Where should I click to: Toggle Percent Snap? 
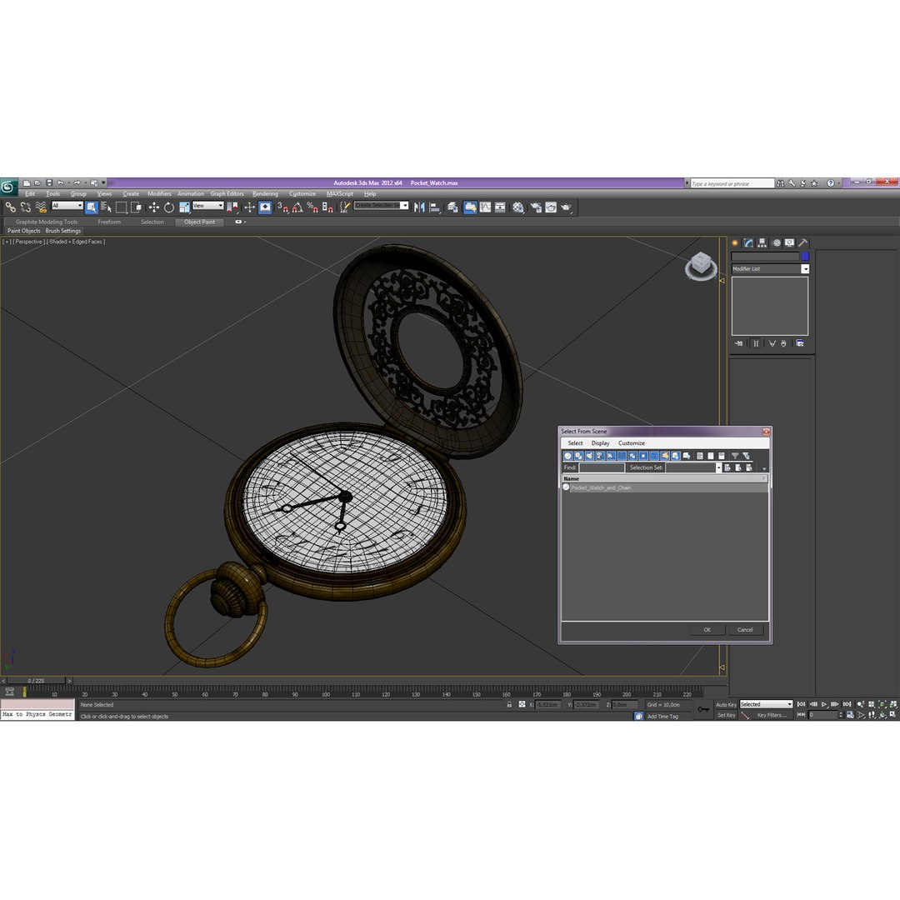point(312,207)
